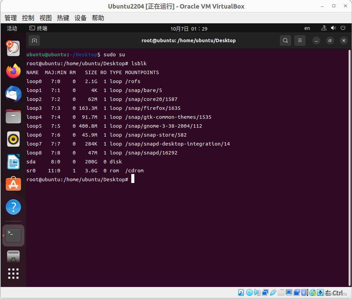Image resolution: width=352 pixels, height=299 pixels.
Task: Launch the Ubuntu installer from the dock
Action: coord(13,48)
